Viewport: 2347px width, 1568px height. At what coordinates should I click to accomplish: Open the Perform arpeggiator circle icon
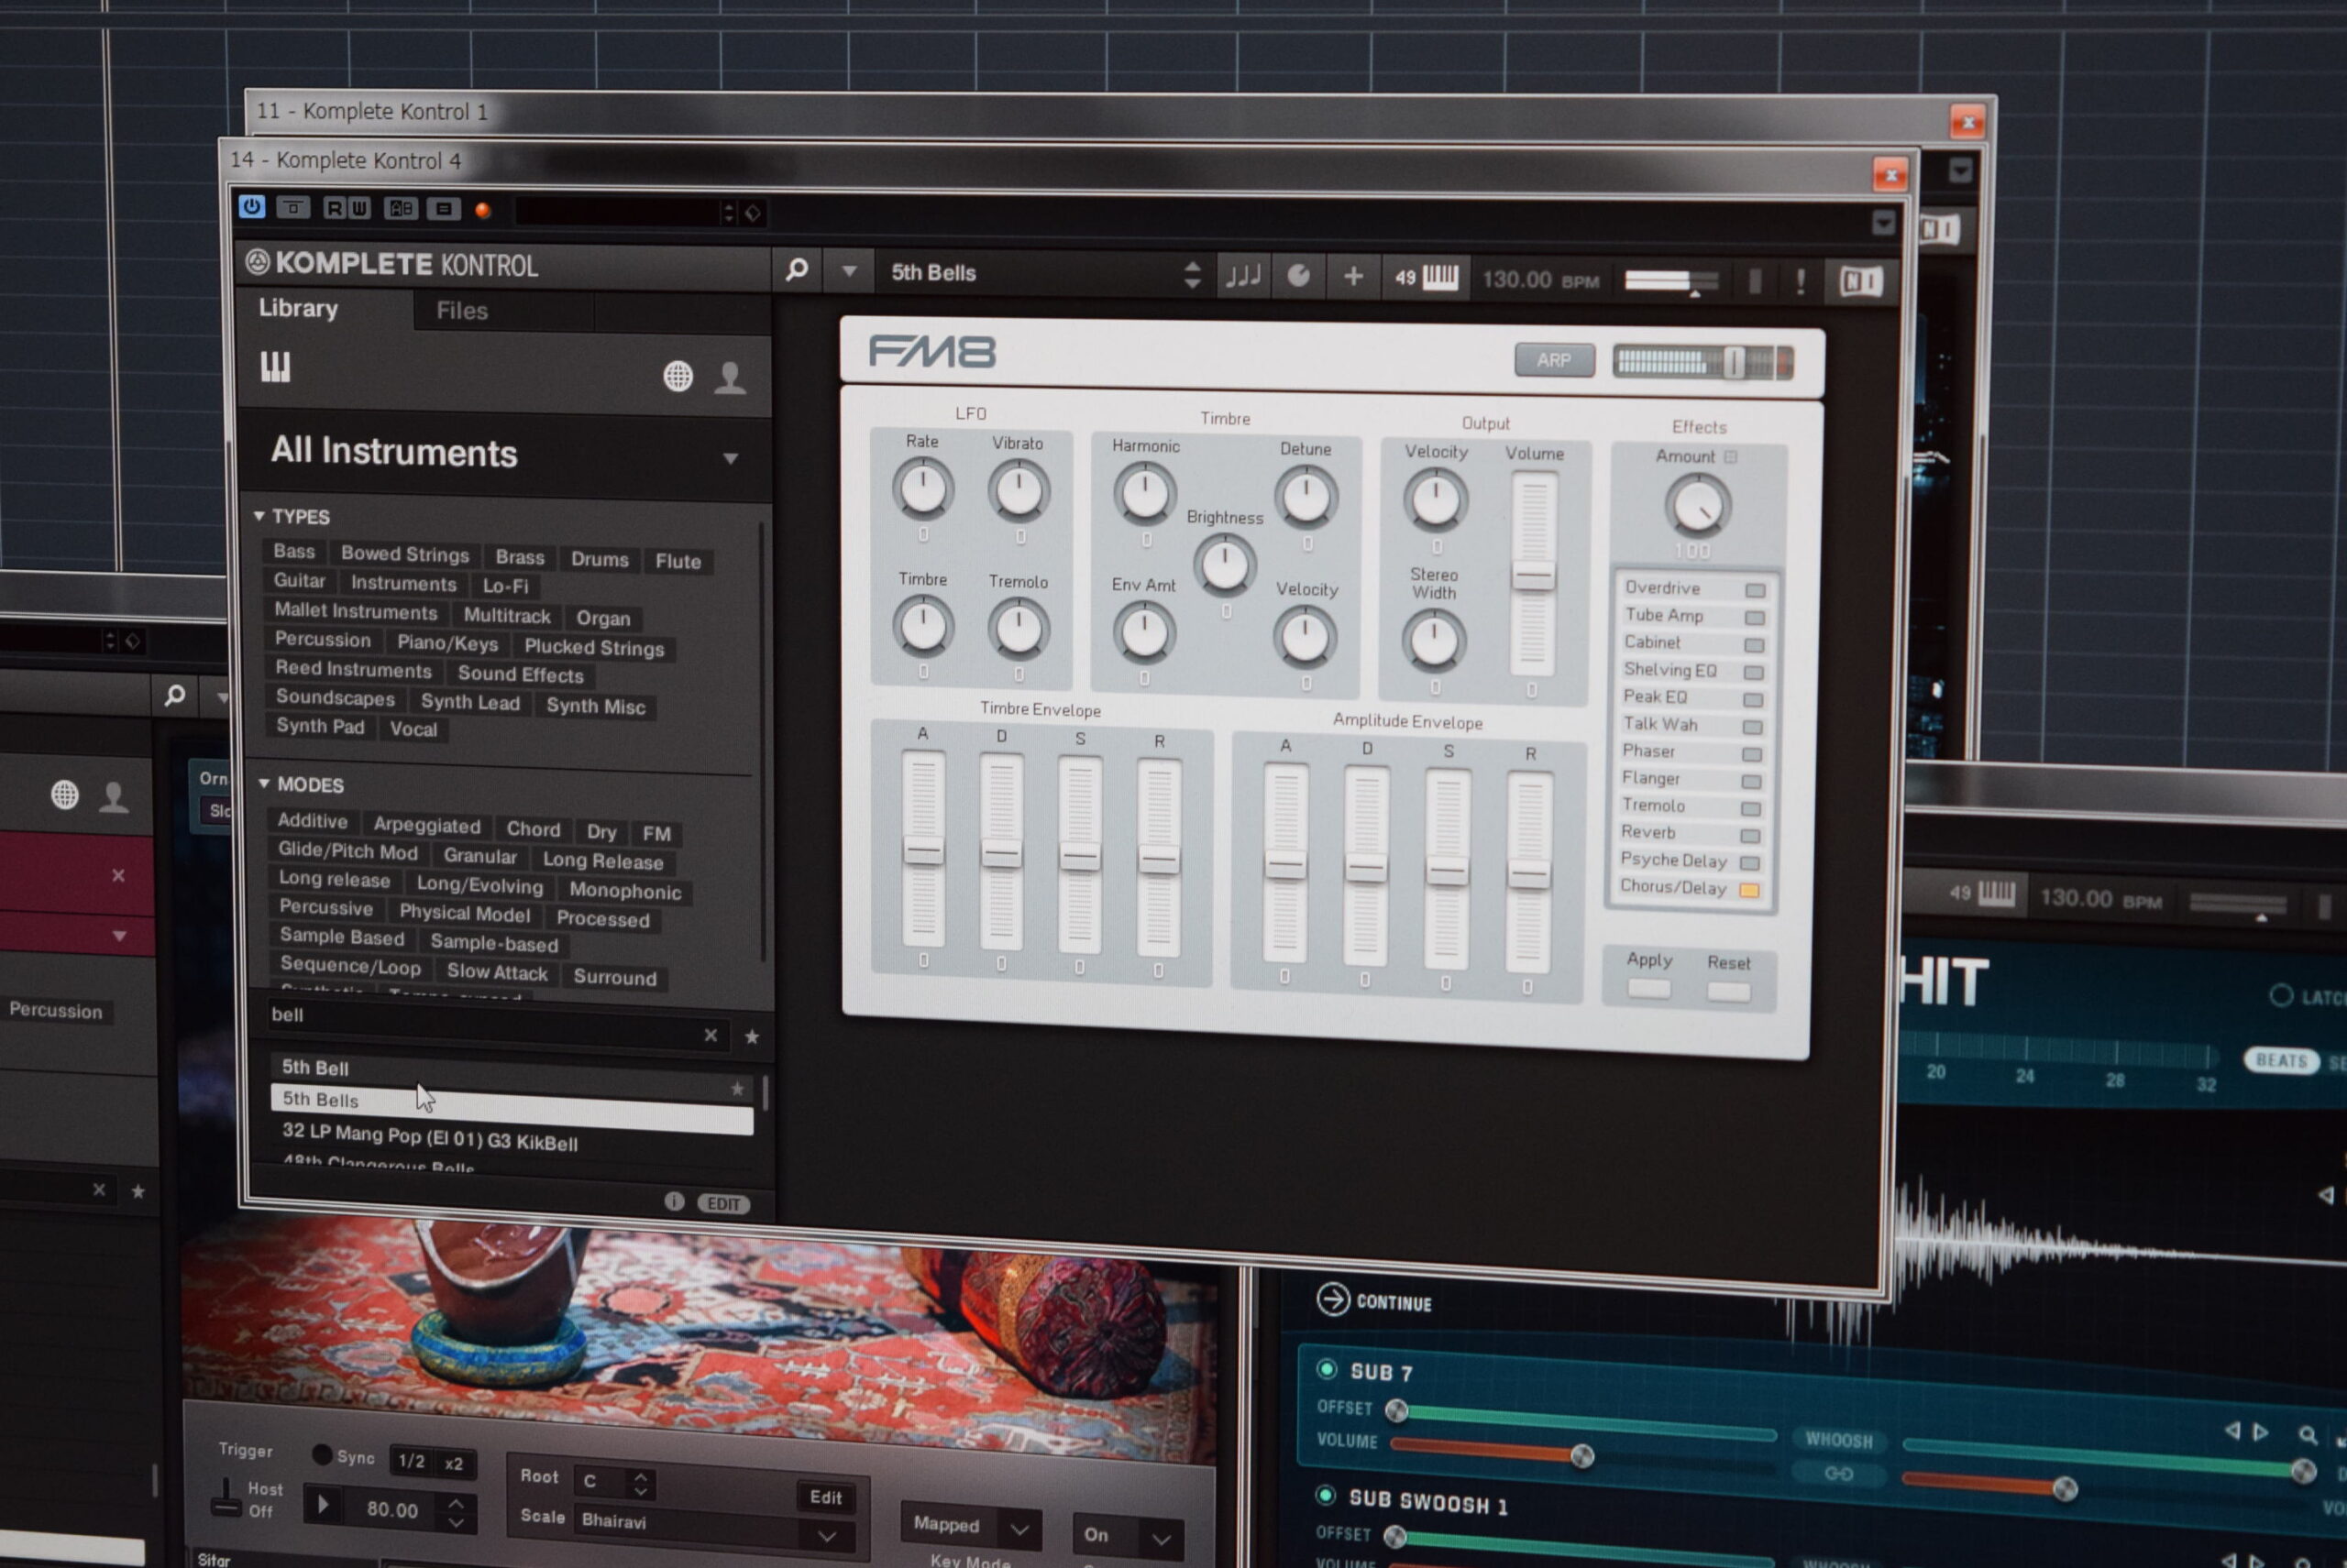(1298, 276)
